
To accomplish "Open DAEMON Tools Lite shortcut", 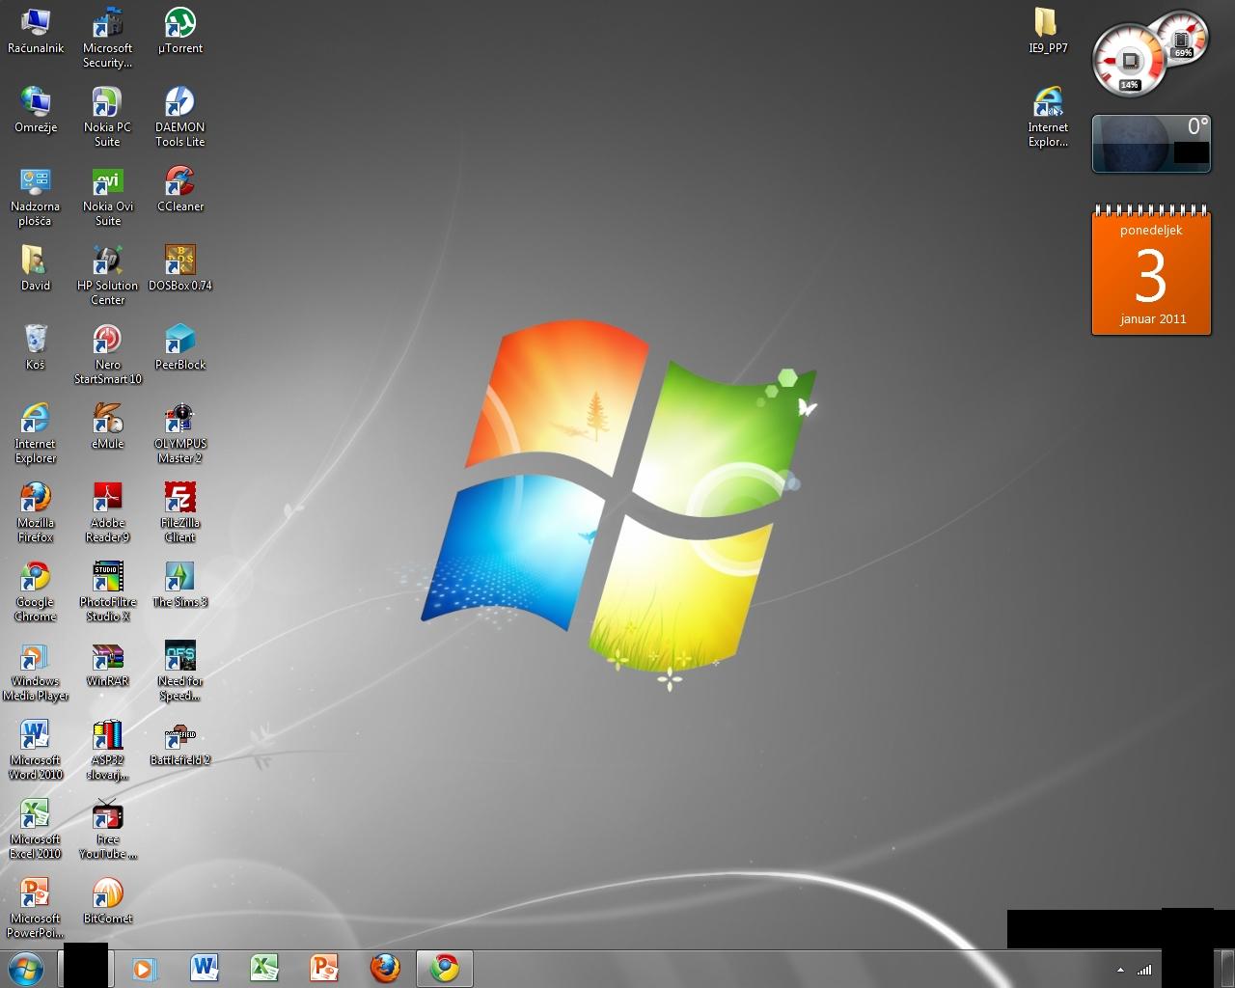I will pyautogui.click(x=179, y=118).
